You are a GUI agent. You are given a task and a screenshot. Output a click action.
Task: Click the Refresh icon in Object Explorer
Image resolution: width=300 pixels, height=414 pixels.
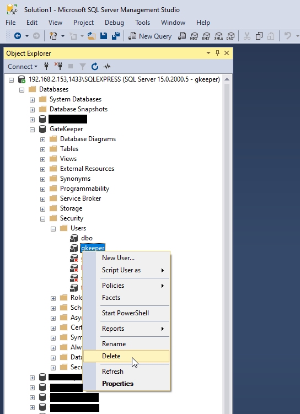[x=95, y=67]
